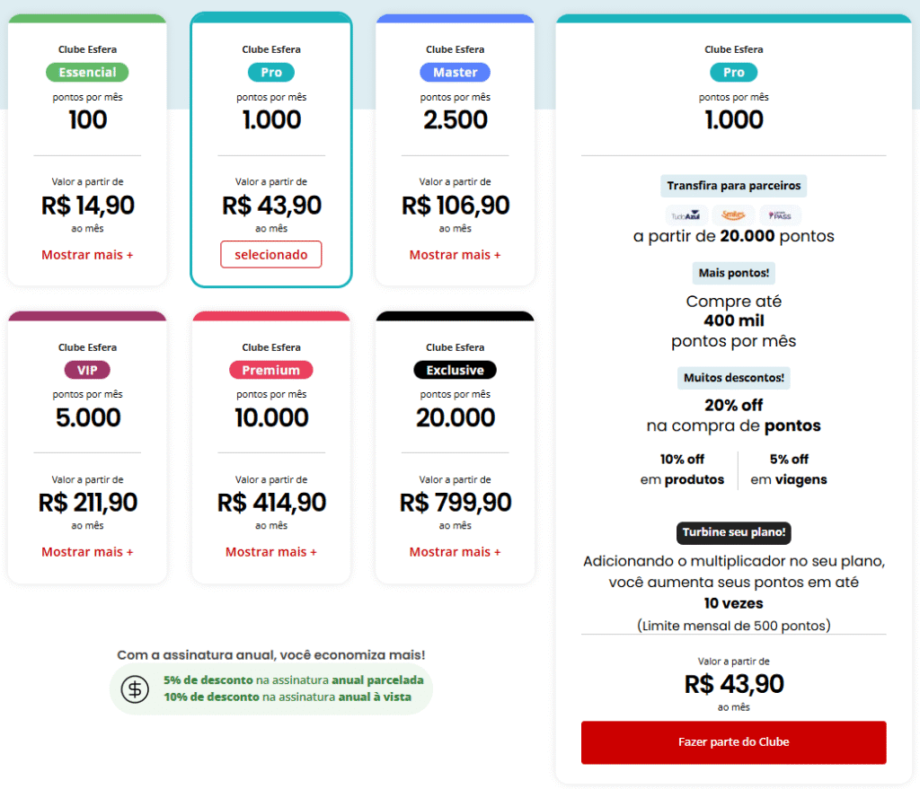Screen dimensions: 920x789
Task: Show more details for VIP plan
Action: [x=87, y=552]
